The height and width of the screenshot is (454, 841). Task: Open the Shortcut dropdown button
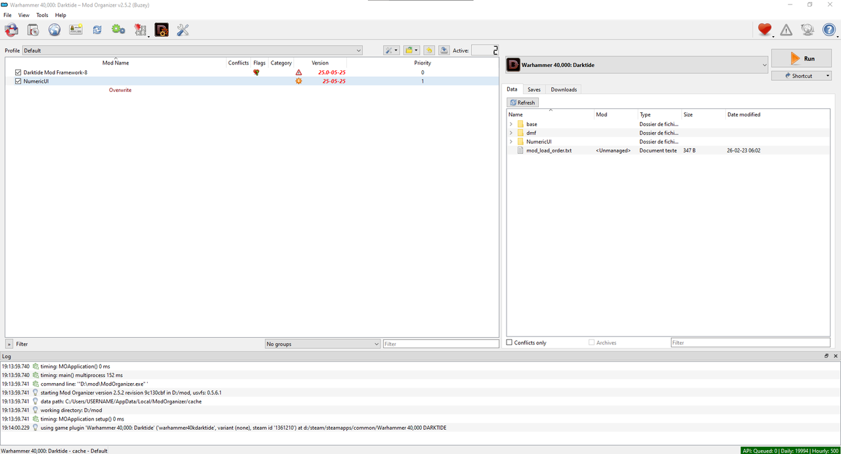coord(802,76)
